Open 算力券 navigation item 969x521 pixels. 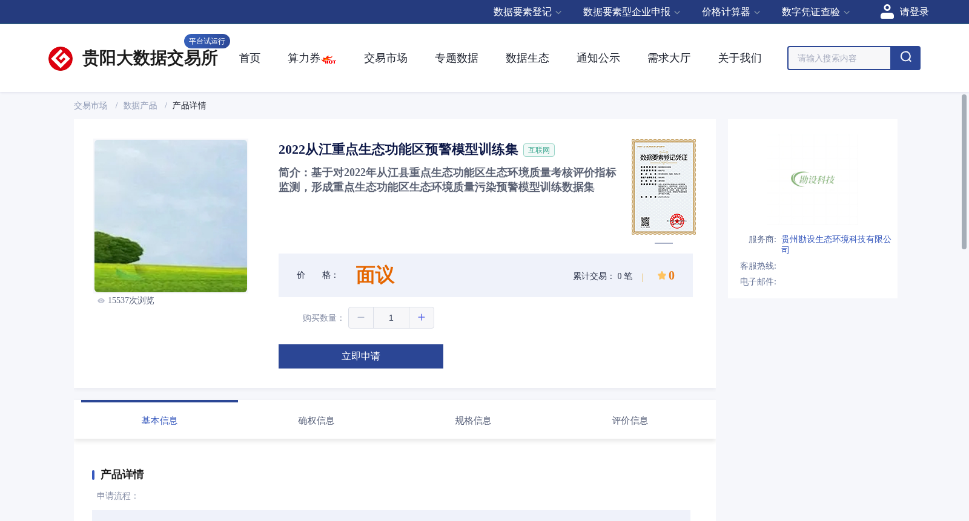point(304,58)
